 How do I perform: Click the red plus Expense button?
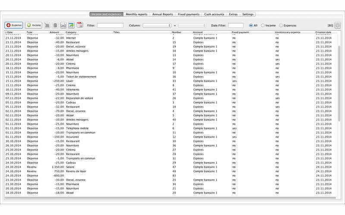point(14,25)
